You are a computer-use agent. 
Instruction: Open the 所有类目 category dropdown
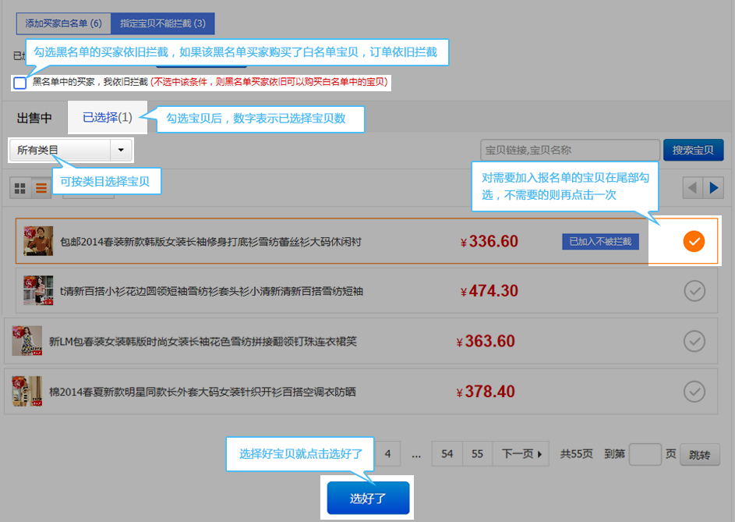[70, 151]
